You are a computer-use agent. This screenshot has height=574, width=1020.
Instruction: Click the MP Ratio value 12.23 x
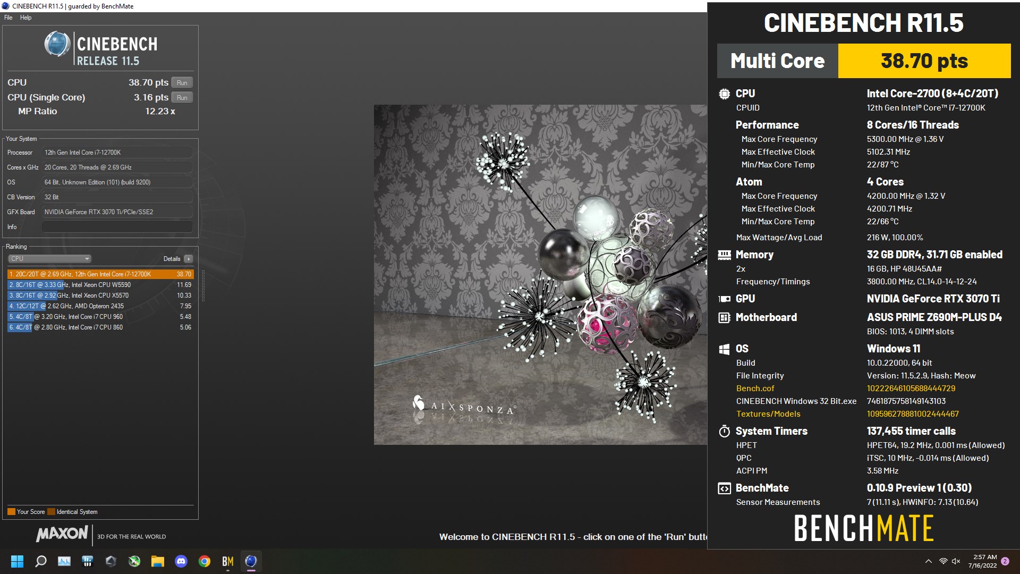[x=160, y=112]
